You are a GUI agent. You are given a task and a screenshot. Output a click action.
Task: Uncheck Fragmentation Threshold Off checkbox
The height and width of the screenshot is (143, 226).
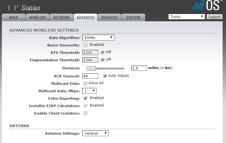[x=103, y=60]
